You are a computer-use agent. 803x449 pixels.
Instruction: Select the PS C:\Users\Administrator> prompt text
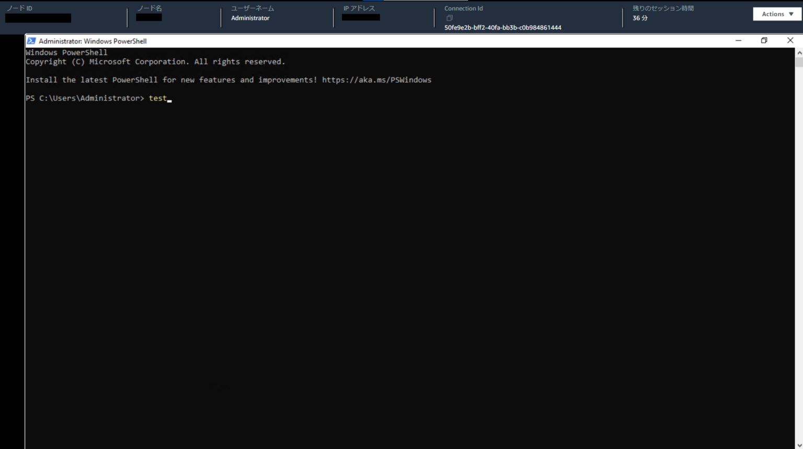85,98
